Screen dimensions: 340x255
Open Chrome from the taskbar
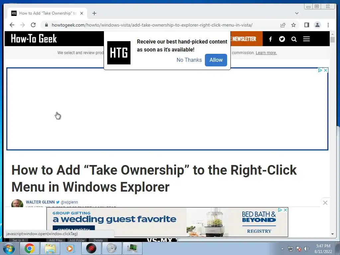[x=29, y=248]
